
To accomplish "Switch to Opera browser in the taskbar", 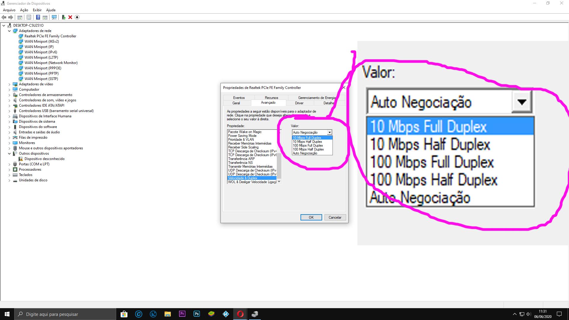I will [240, 314].
